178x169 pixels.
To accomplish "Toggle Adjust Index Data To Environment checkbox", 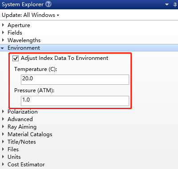I will point(16,58).
